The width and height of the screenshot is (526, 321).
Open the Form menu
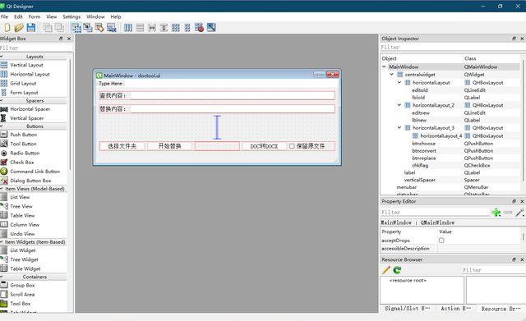pyautogui.click(x=35, y=16)
